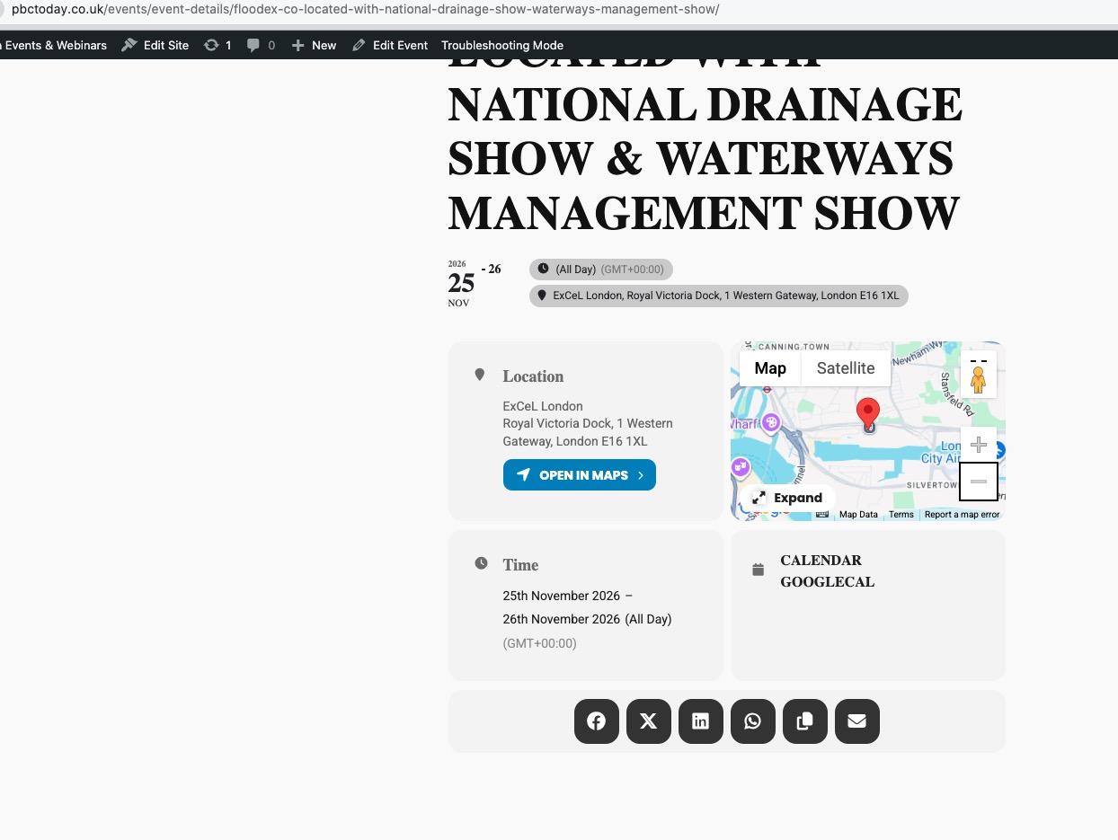1118x840 pixels.
Task: Open Edit Event in admin bar
Action: point(390,45)
